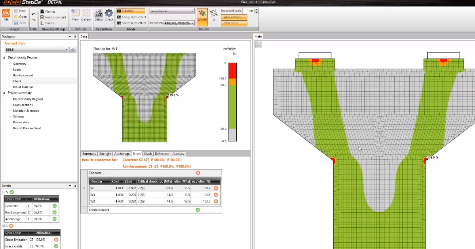Open the Pictures Gallery
The width and height of the screenshot is (475, 249).
pyautogui.click(x=86, y=15)
